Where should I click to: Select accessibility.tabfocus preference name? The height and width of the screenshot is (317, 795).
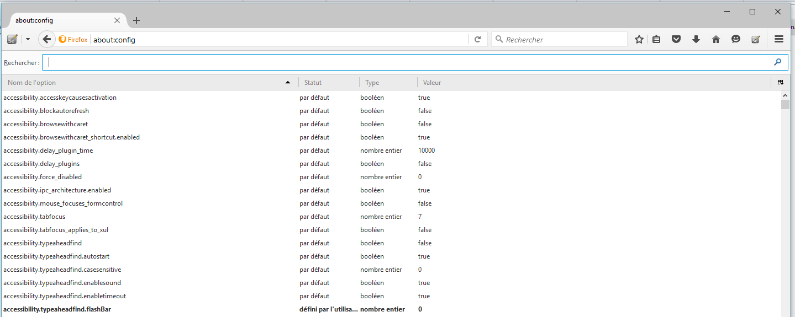tap(34, 217)
